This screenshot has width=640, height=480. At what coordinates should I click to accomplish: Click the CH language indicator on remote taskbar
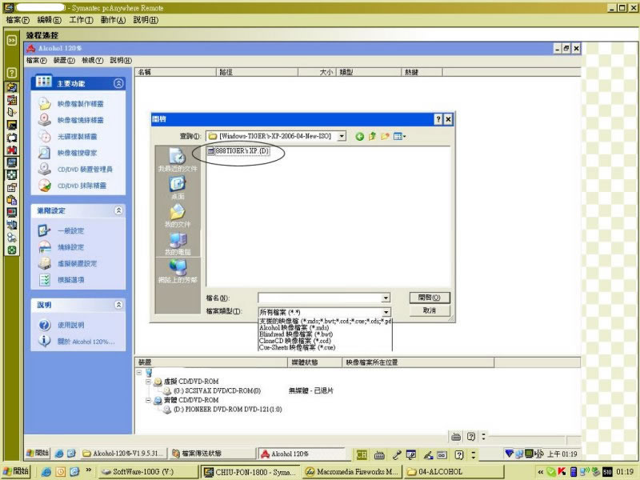coord(362,454)
